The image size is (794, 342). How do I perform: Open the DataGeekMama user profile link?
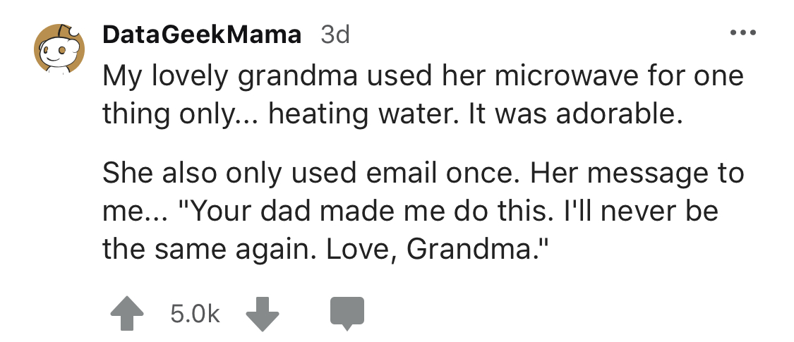202,34
